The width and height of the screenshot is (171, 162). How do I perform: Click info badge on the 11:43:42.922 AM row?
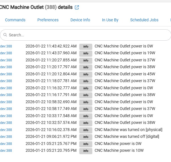tap(86, 46)
